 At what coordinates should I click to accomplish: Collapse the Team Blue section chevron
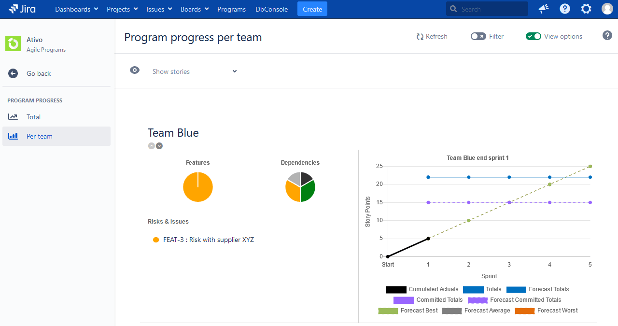click(151, 145)
